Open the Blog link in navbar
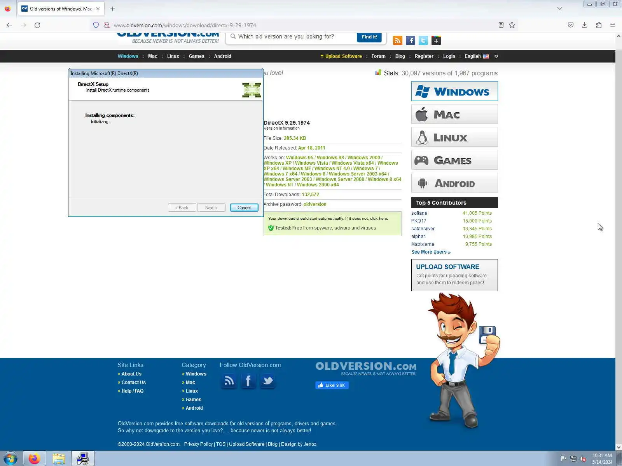 coord(400,56)
